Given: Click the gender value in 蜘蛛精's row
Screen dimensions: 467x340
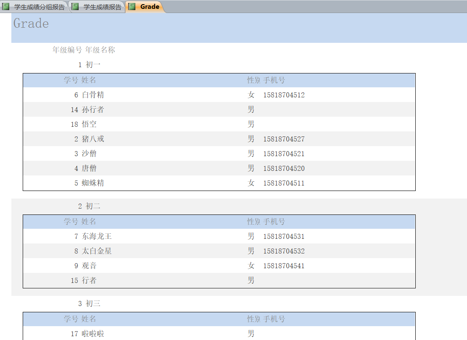Looking at the screenshot, I should point(251,183).
